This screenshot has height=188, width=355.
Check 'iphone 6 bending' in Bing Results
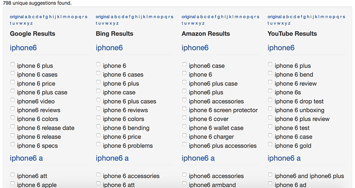click(x=98, y=126)
